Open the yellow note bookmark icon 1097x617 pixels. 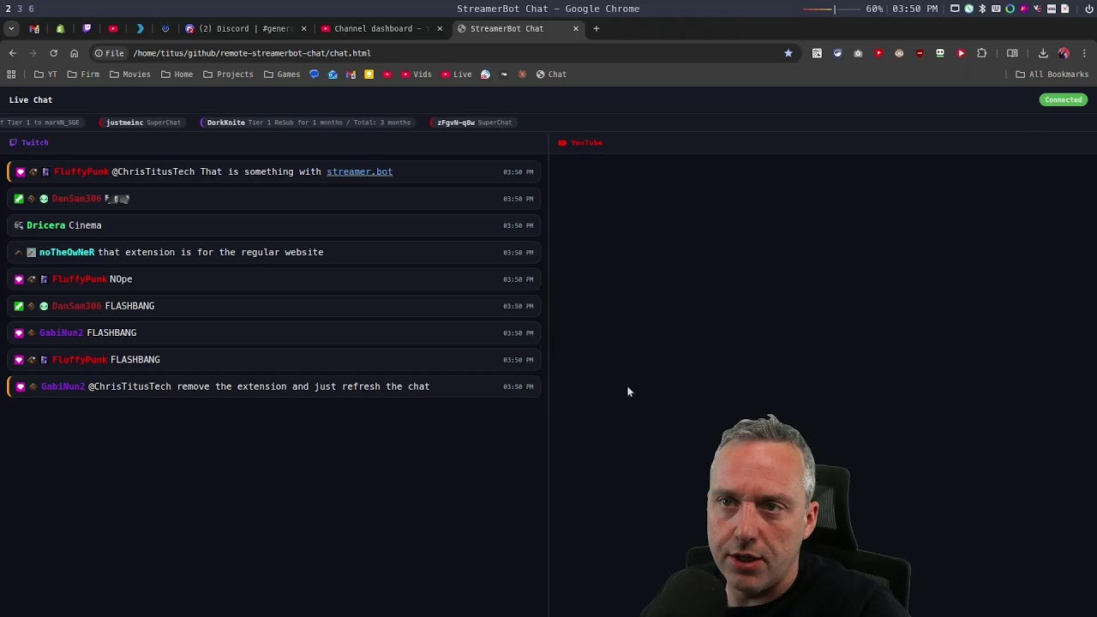point(369,75)
